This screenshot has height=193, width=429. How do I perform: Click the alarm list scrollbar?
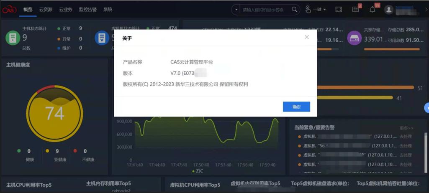click(x=426, y=152)
